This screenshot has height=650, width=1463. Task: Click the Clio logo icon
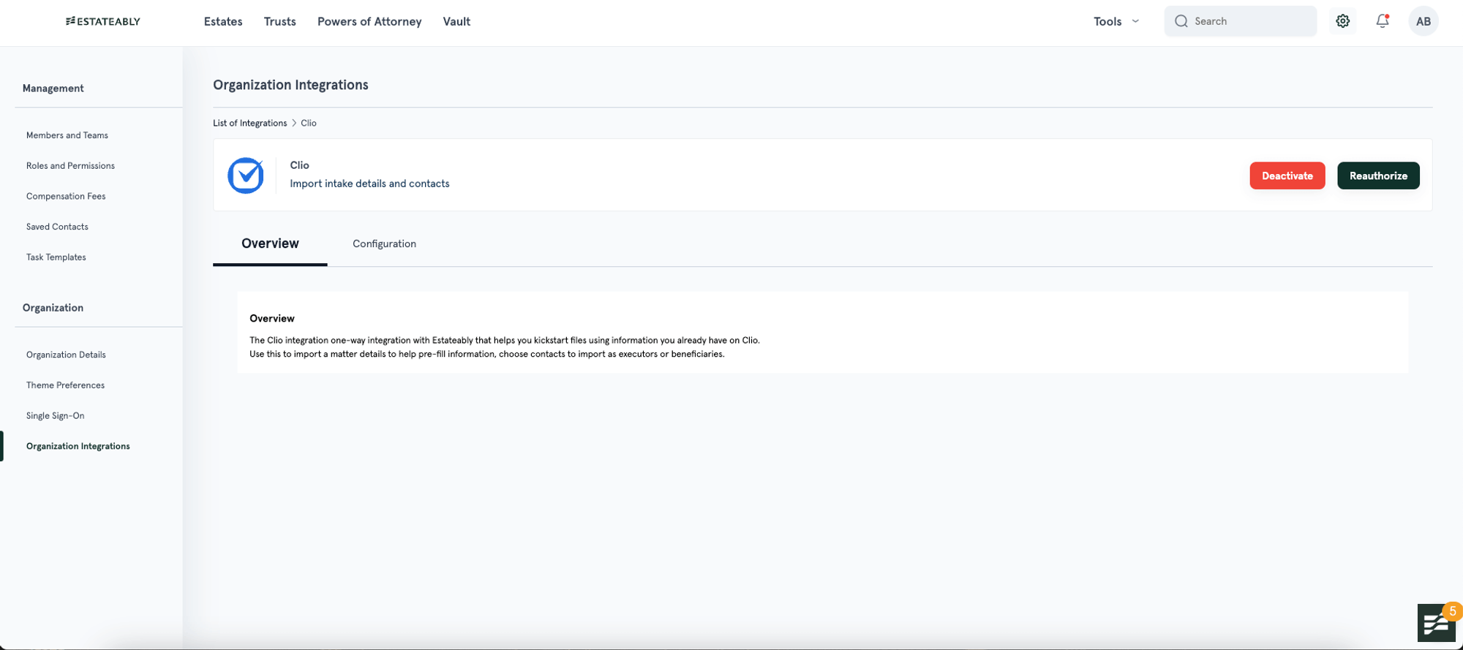[246, 175]
